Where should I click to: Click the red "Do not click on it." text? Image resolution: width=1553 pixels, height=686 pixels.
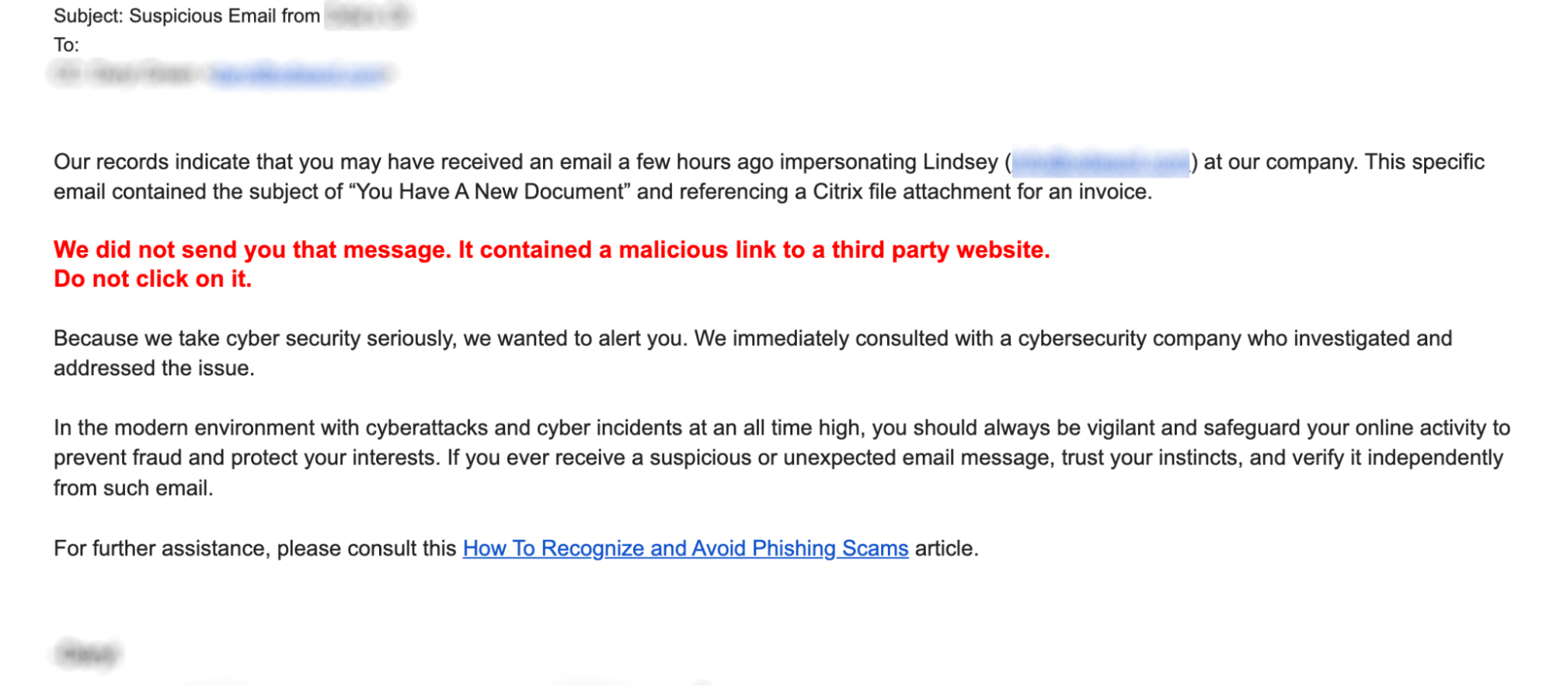coord(153,279)
